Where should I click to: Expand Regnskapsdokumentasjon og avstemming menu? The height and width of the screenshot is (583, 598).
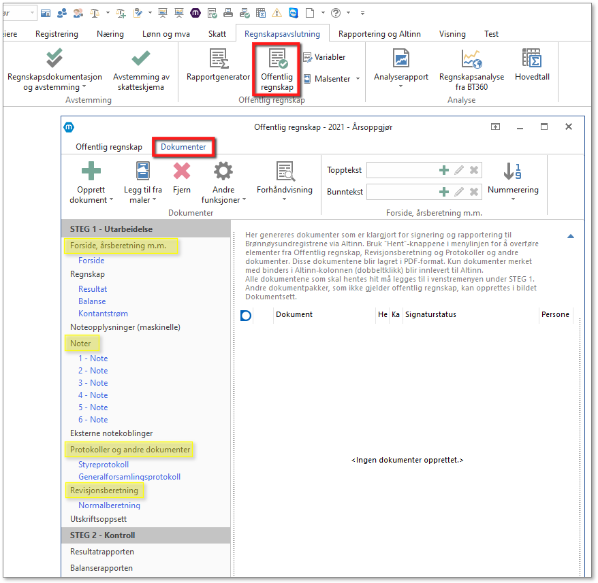[84, 87]
